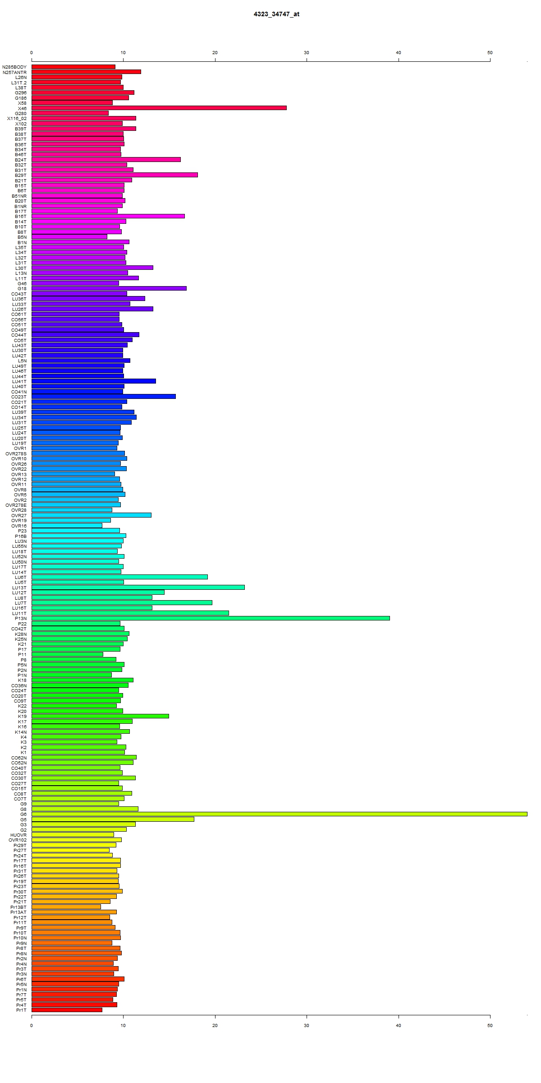Viewport: 541px width, 1083px height.
Task: Click the Pr29T label
Action: pyautogui.click(x=20, y=845)
